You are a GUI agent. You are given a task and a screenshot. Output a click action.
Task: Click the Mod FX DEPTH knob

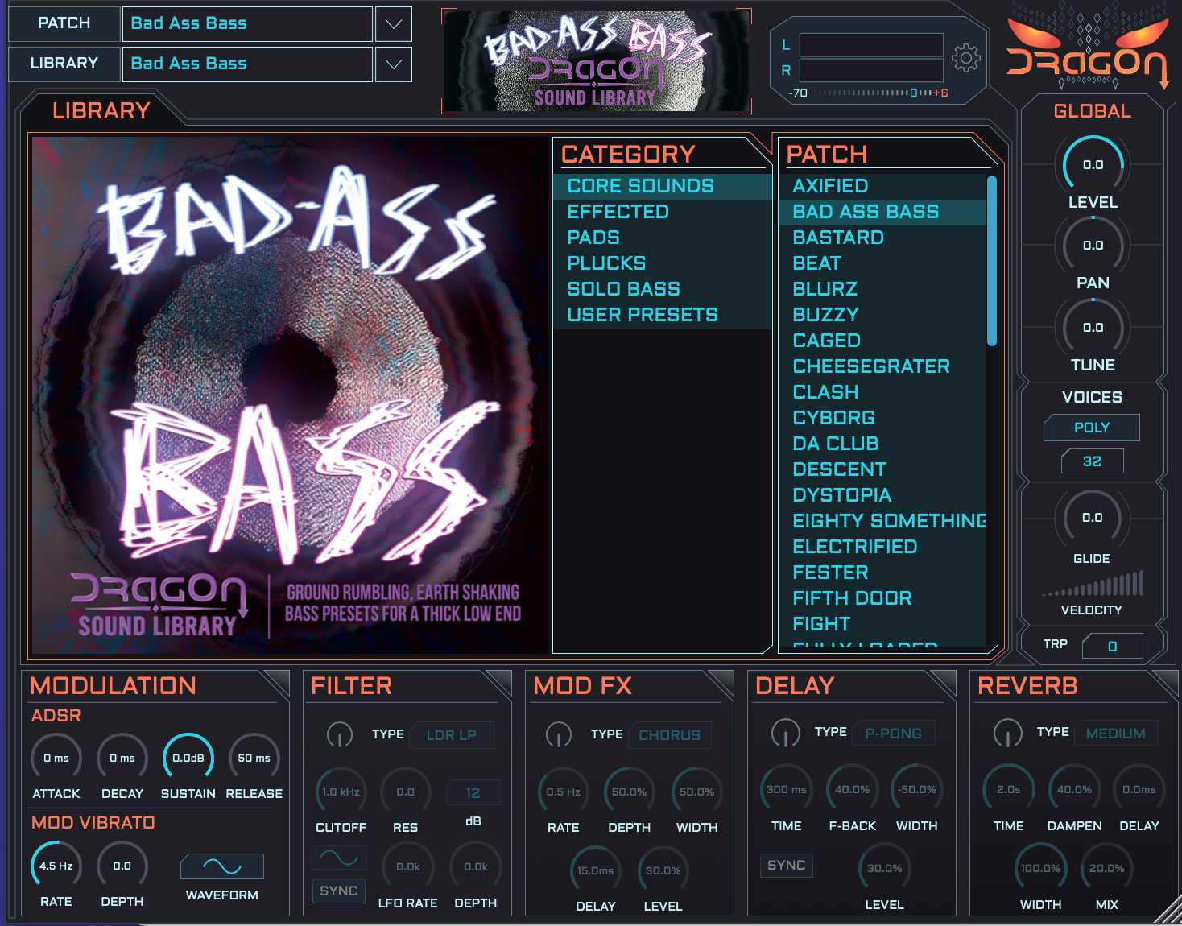point(630,792)
